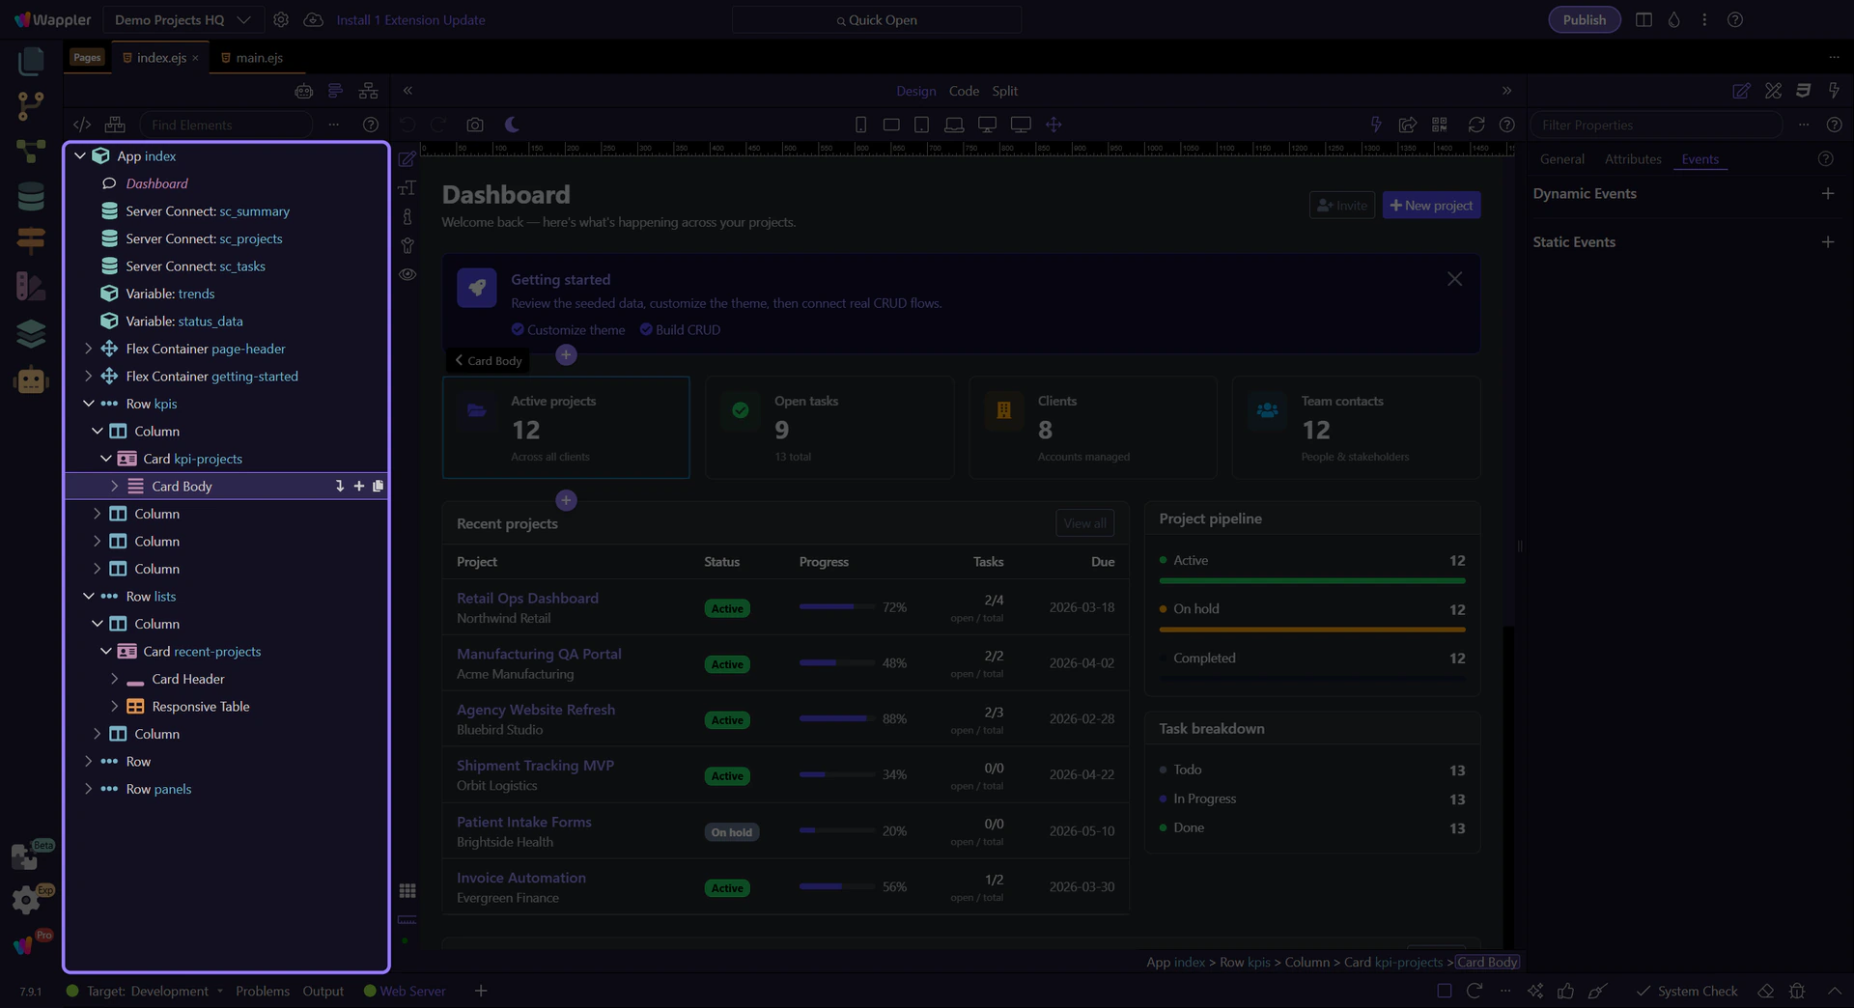Switch to the Code view tab
The image size is (1854, 1008).
pos(964,91)
